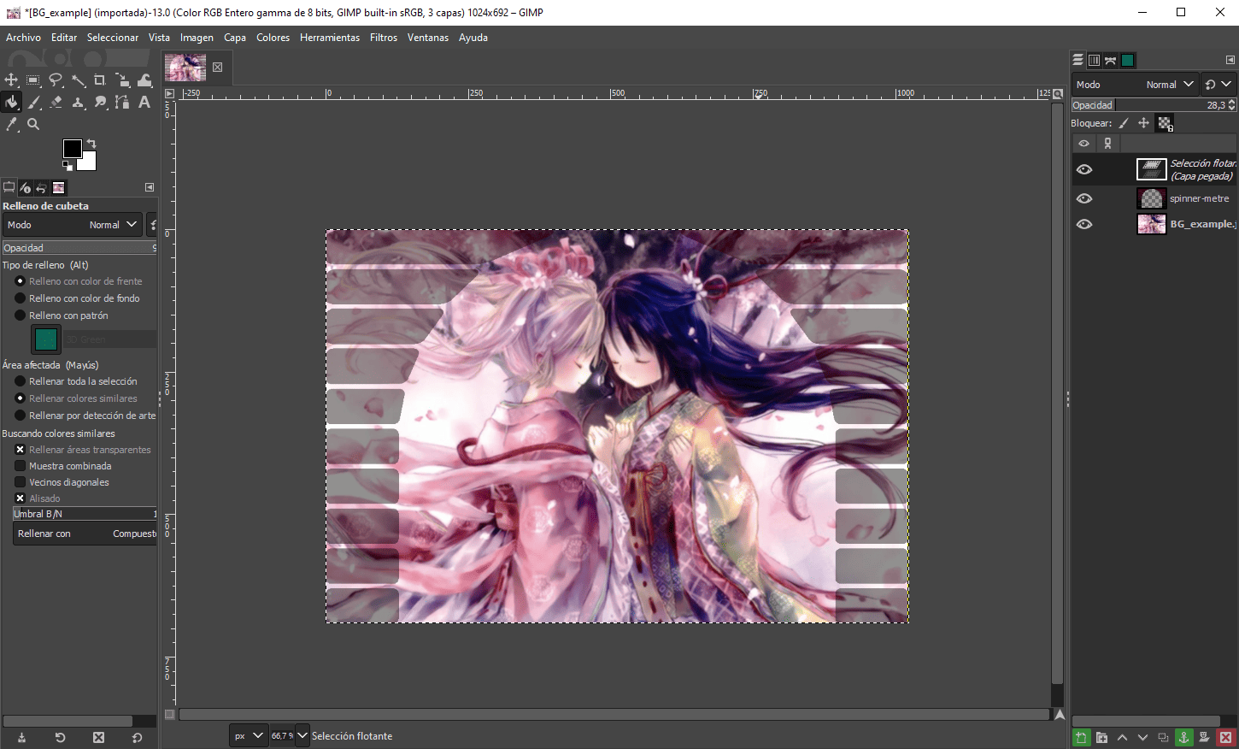Lock position and size of layer
1239x749 pixels.
click(1143, 123)
